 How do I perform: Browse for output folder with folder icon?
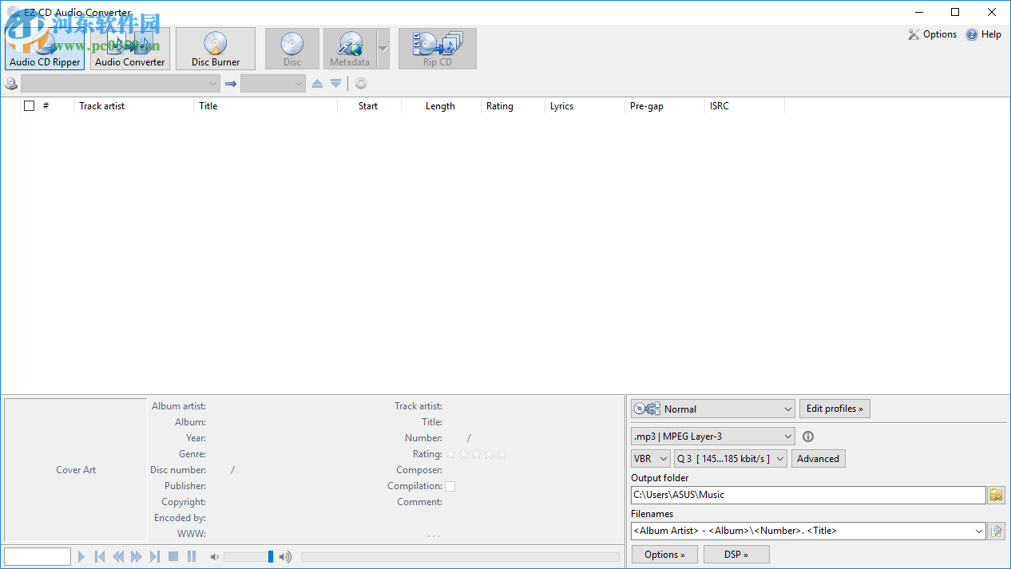point(996,495)
